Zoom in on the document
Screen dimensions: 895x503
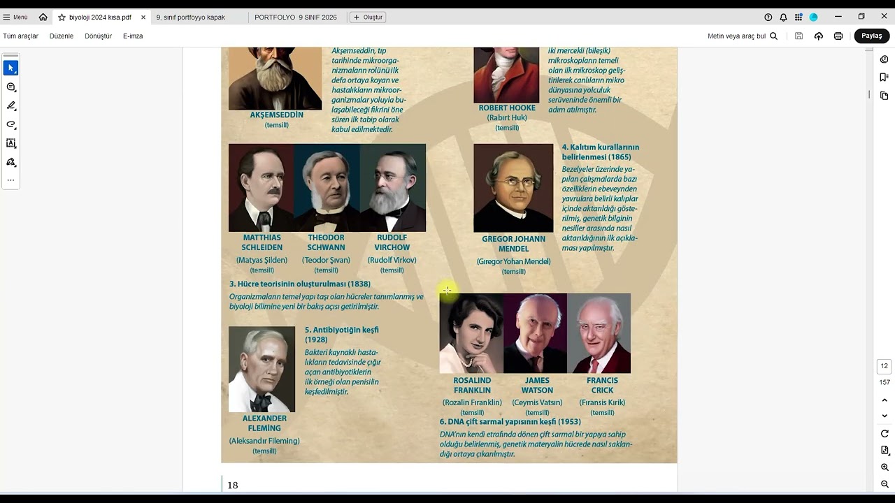pos(885,467)
